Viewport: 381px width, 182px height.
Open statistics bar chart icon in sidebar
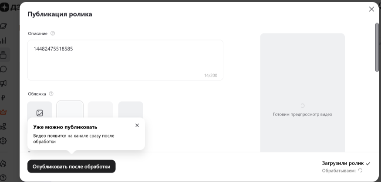click(x=3, y=40)
